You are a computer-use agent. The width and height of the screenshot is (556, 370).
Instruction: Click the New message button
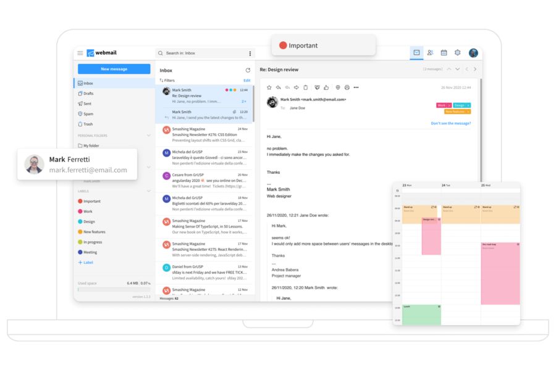[113, 68]
